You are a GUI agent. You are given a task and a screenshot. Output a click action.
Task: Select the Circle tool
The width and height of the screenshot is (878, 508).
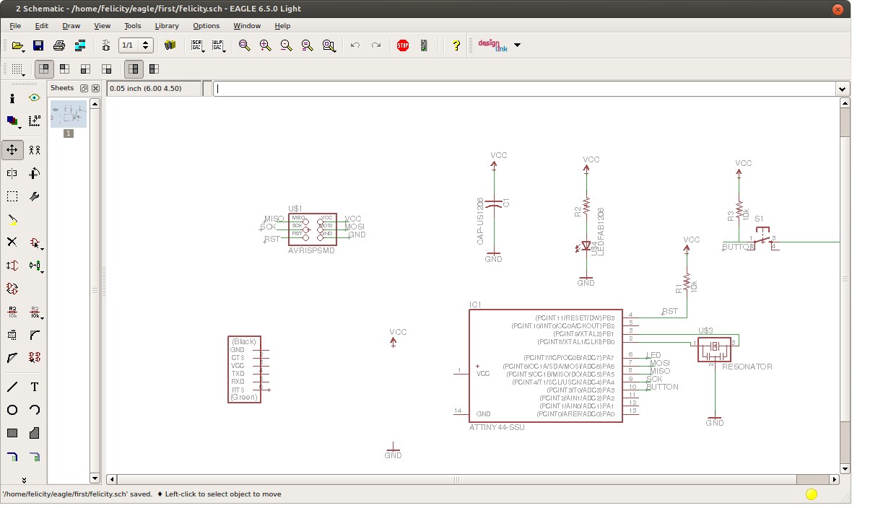click(12, 410)
